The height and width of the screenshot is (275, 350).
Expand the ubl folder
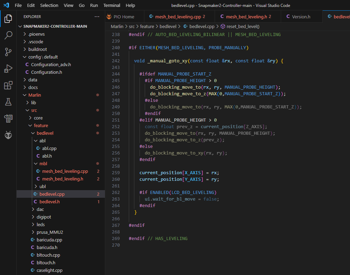pyautogui.click(x=61, y=186)
